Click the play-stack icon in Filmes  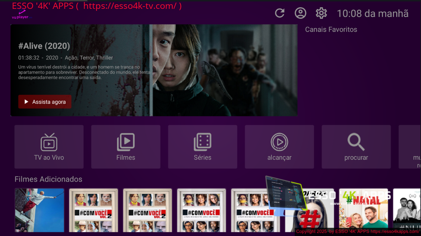click(126, 142)
